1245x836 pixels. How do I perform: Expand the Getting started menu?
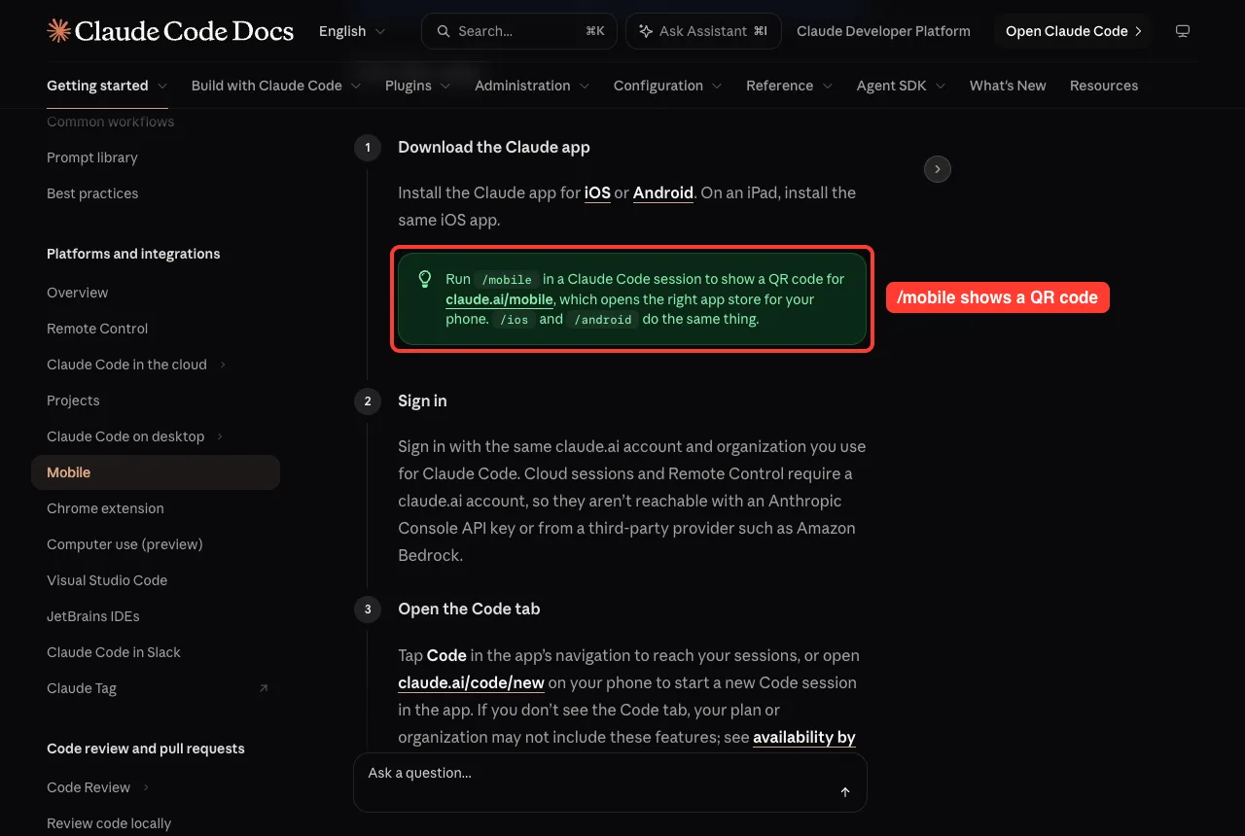point(107,86)
